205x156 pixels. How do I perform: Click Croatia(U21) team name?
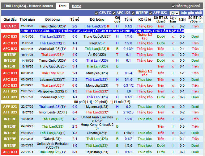[97, 133]
